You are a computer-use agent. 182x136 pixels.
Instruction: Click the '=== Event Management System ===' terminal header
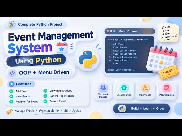click(128, 40)
